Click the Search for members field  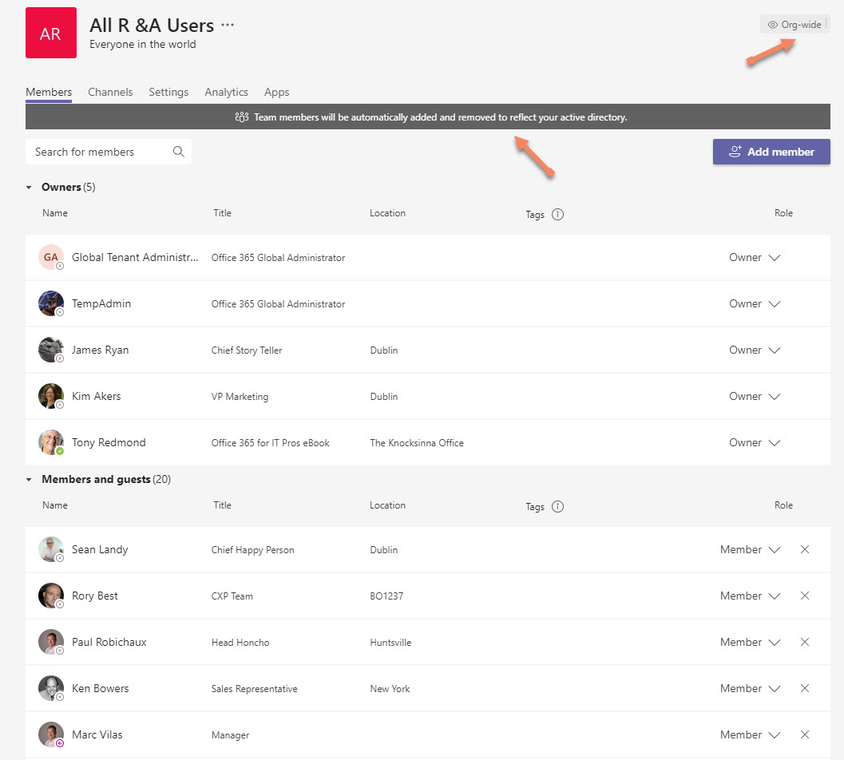(x=100, y=152)
